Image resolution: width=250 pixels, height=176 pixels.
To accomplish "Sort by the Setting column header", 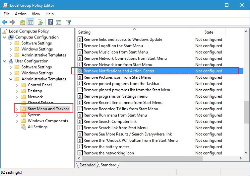I will click(x=134, y=32).
